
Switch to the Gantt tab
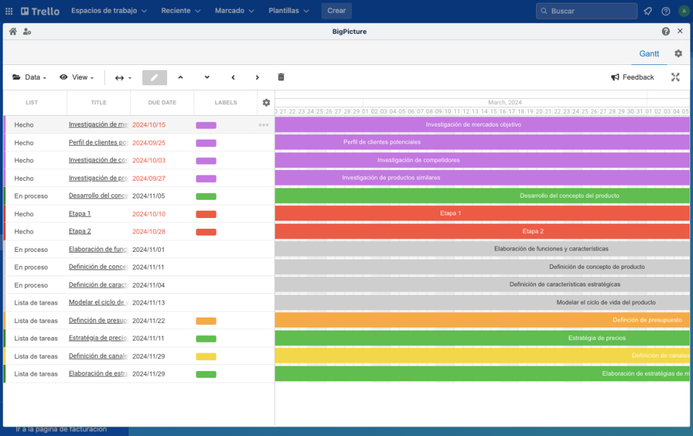649,53
